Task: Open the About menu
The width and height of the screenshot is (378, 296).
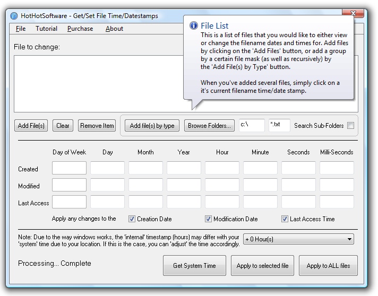Action: click(114, 29)
